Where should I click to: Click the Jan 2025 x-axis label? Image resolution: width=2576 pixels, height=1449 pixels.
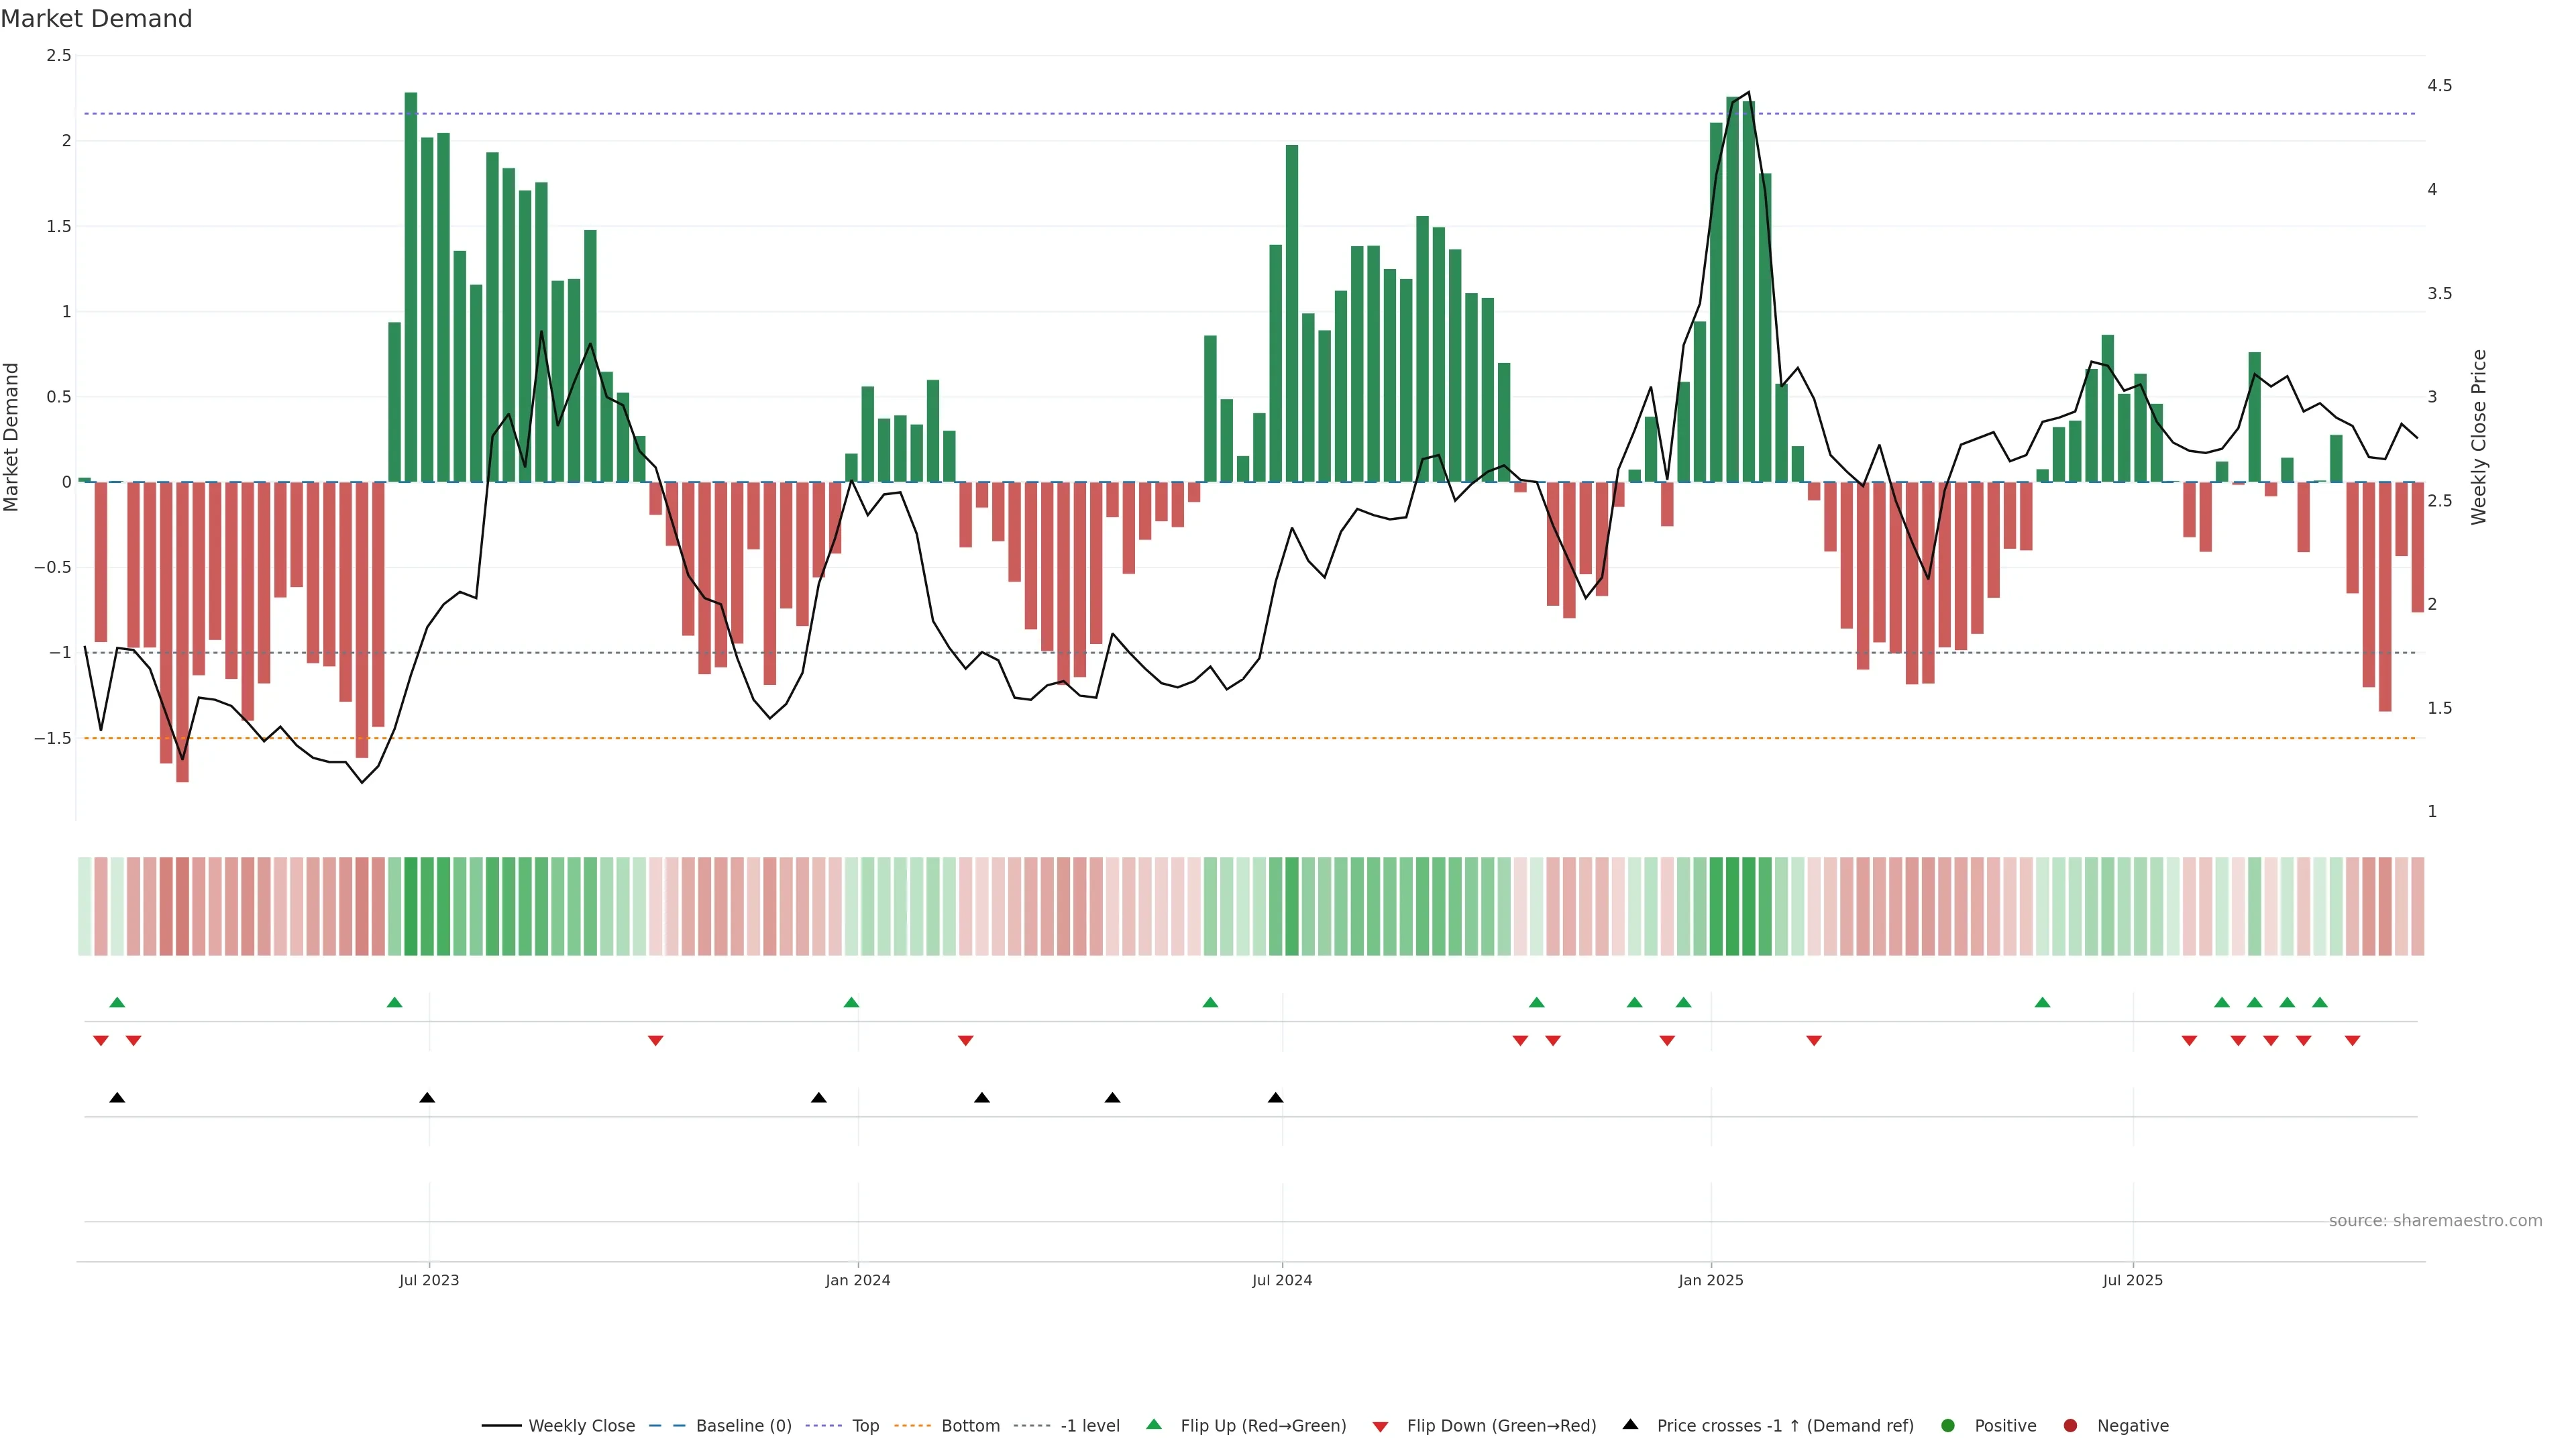point(1710,1280)
